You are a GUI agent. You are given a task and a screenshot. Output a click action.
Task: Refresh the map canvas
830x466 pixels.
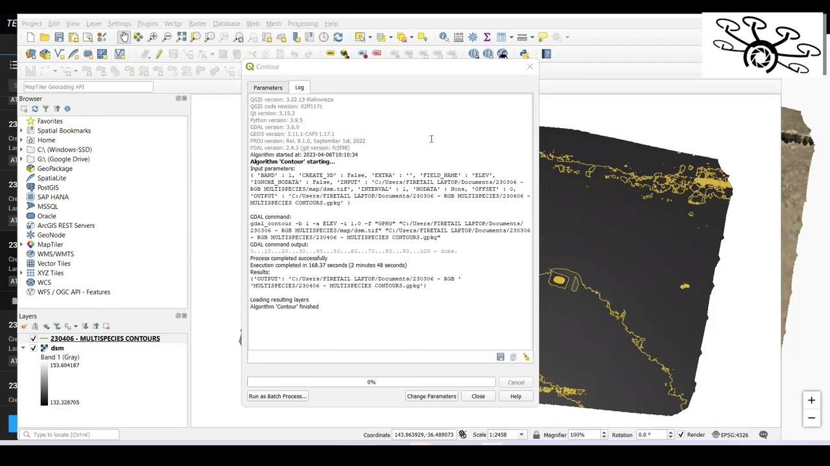(x=338, y=38)
